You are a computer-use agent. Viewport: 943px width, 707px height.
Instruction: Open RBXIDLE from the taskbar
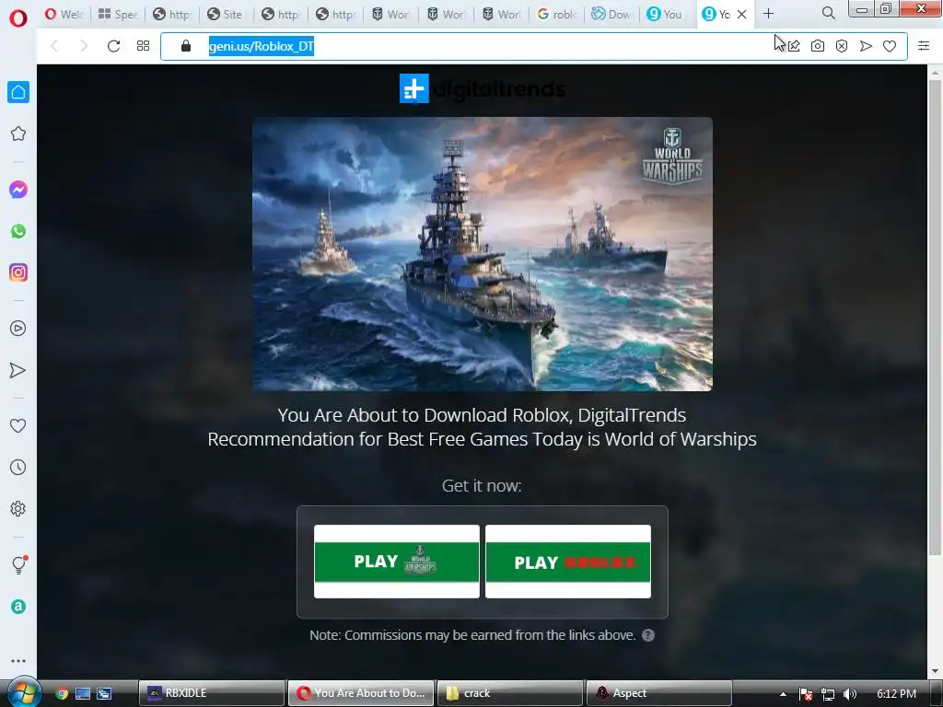click(211, 693)
